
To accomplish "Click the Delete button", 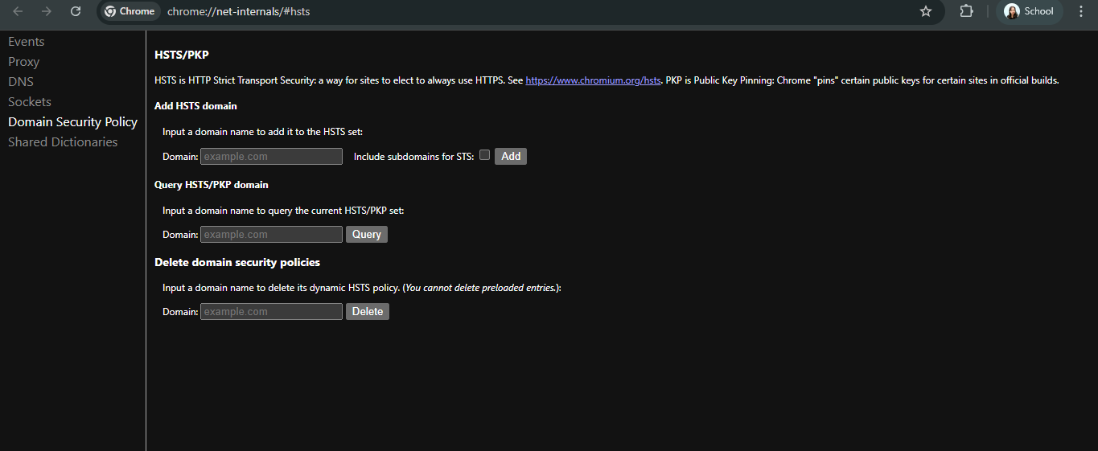I will (368, 312).
